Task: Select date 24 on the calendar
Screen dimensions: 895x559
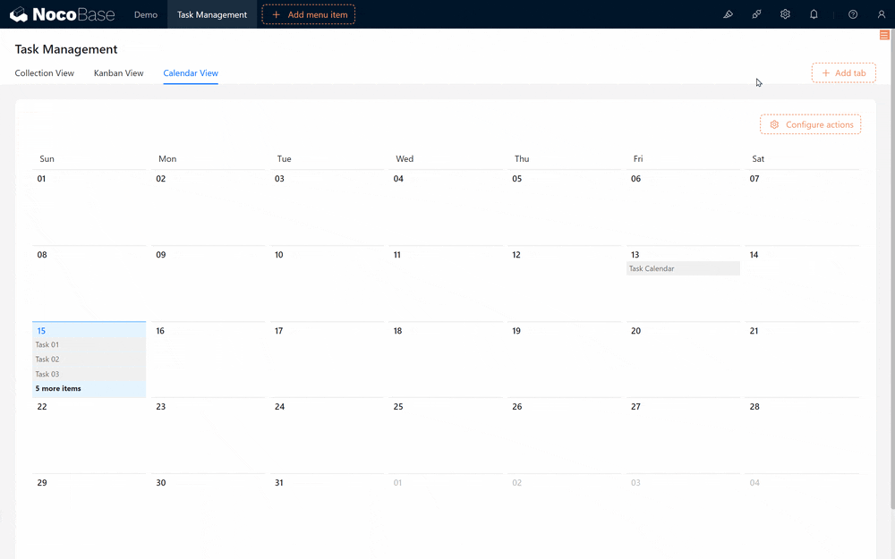Action: [279, 407]
